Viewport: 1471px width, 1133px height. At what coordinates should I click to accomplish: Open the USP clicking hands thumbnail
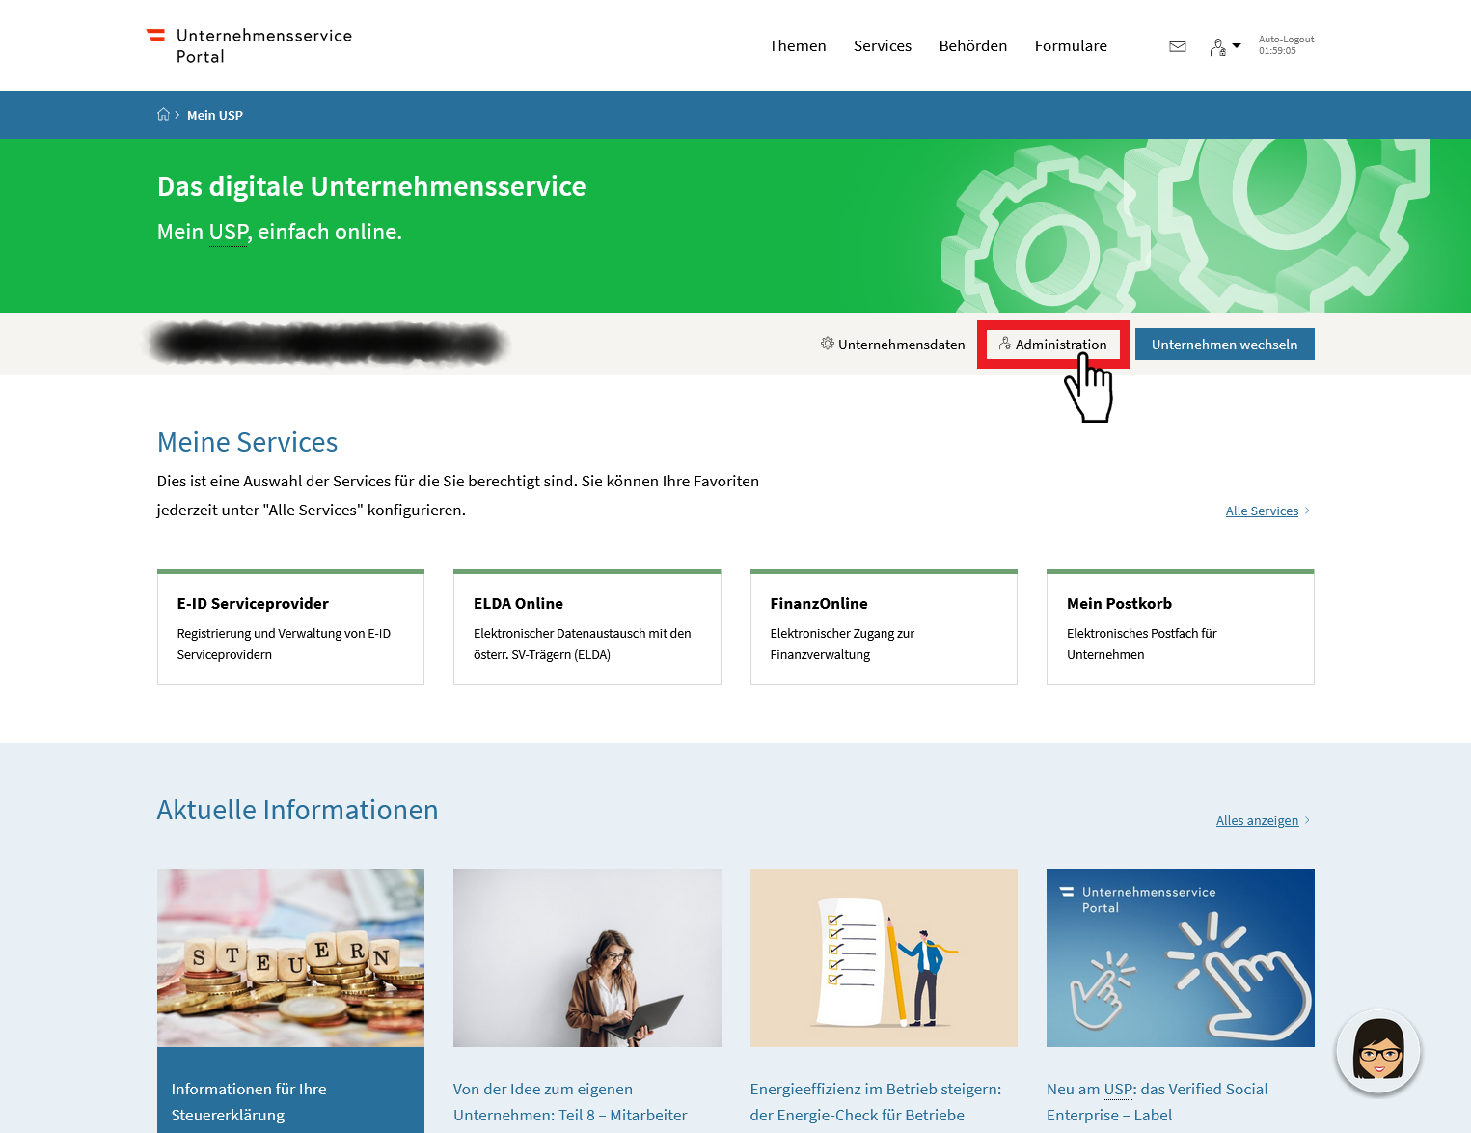click(1181, 957)
